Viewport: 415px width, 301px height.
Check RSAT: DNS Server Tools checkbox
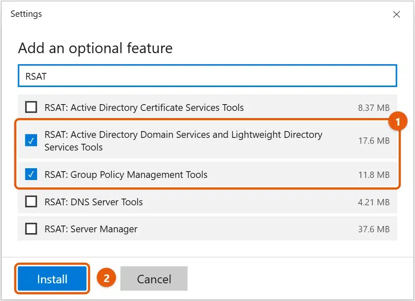coord(31,202)
